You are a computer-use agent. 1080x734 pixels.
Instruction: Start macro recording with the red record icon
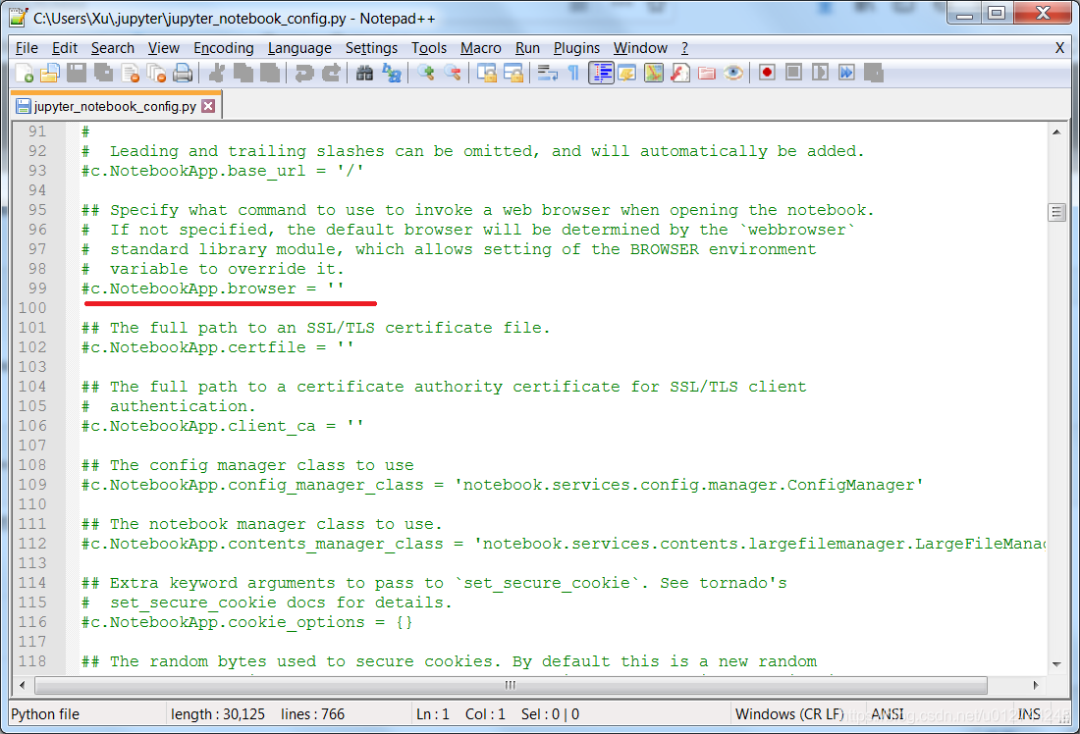[767, 73]
